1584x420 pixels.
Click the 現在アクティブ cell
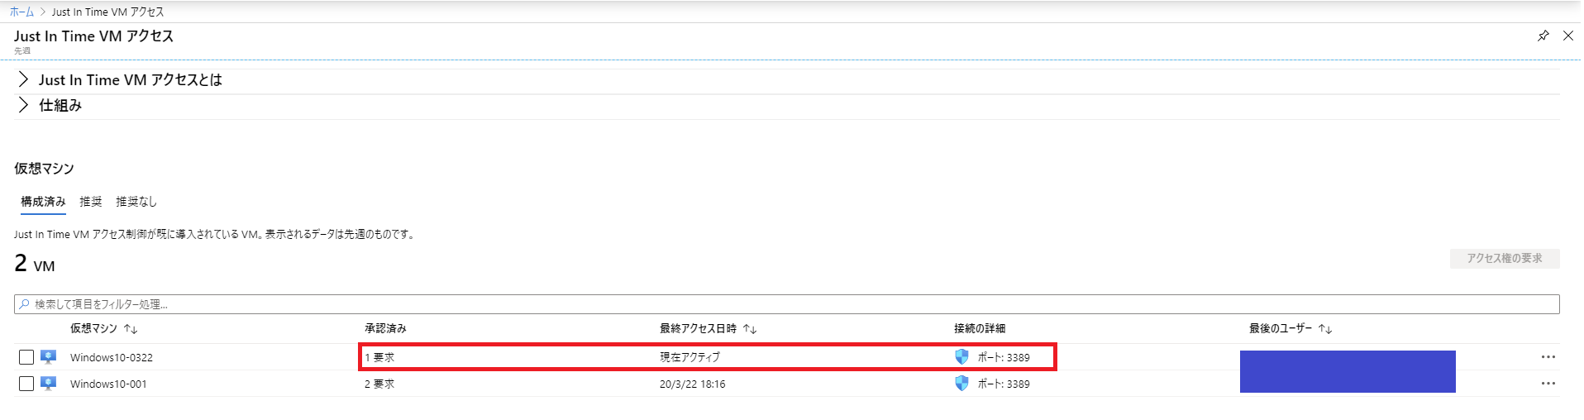click(x=689, y=357)
